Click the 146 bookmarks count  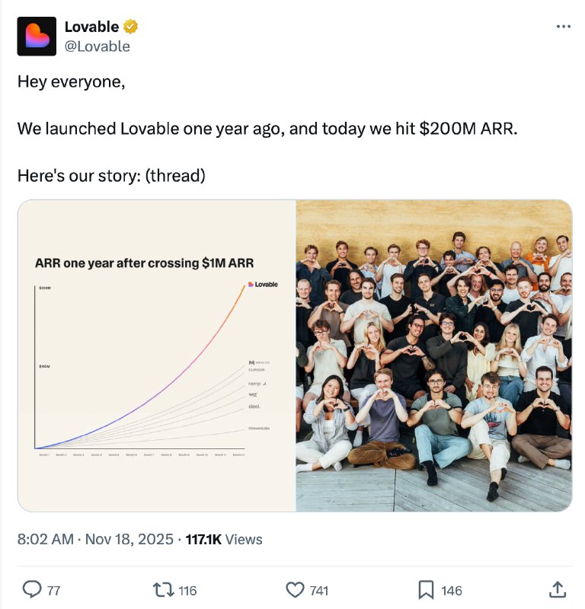click(452, 591)
